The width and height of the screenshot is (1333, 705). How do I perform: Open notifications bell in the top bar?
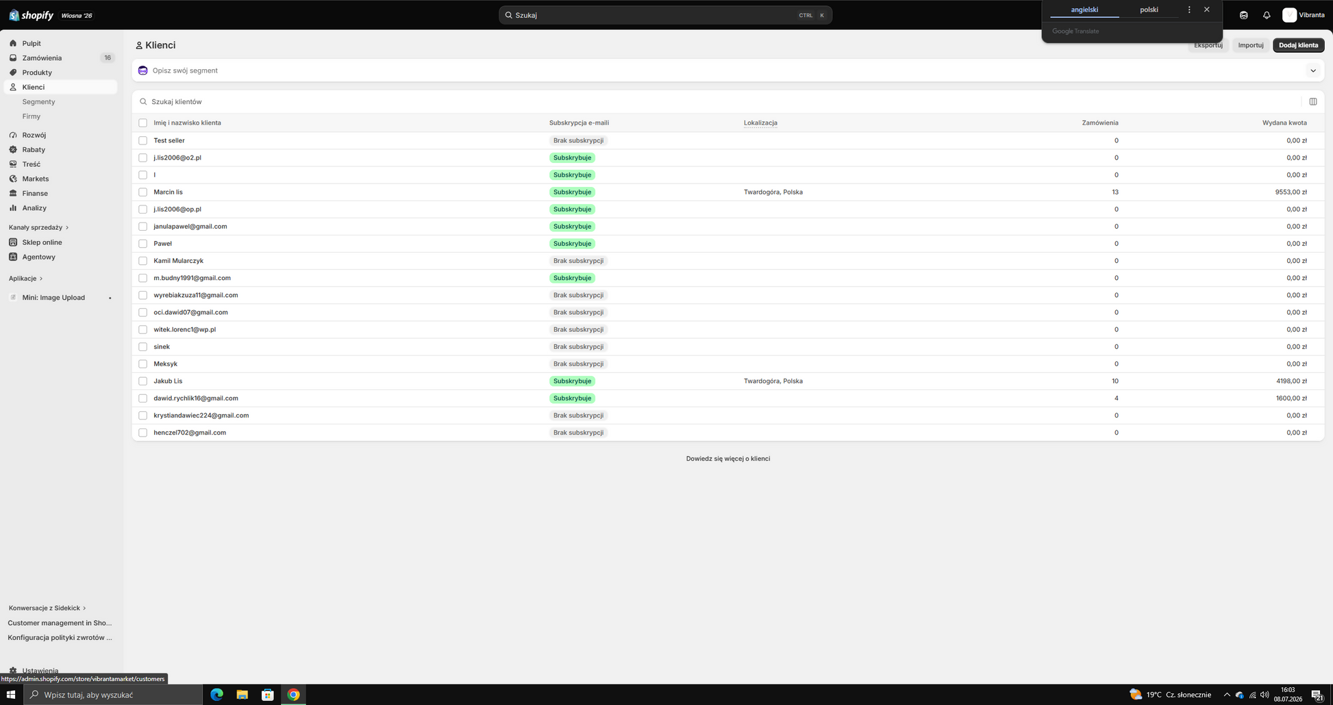click(x=1267, y=15)
